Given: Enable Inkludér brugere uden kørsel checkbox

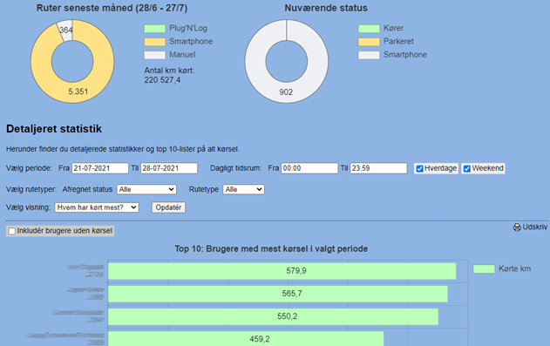Looking at the screenshot, I should pos(12,231).
